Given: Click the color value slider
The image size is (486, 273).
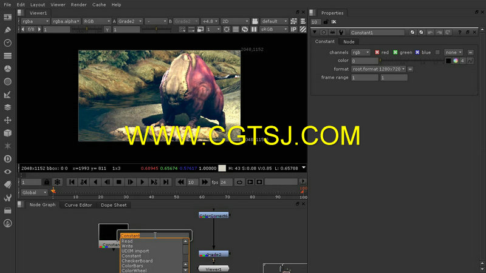Looking at the screenshot, I should point(411,61).
